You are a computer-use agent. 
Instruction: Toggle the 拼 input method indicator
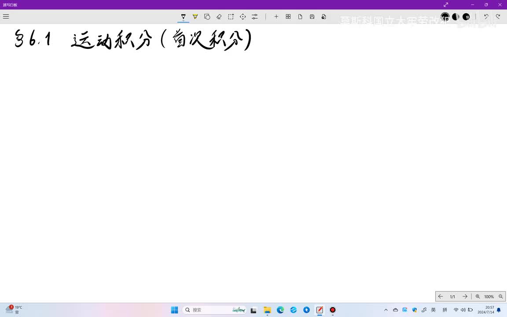coord(445,310)
